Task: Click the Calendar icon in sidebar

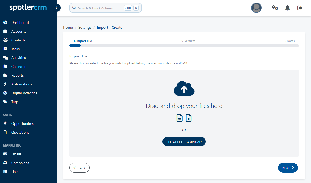Action: pos(5,67)
